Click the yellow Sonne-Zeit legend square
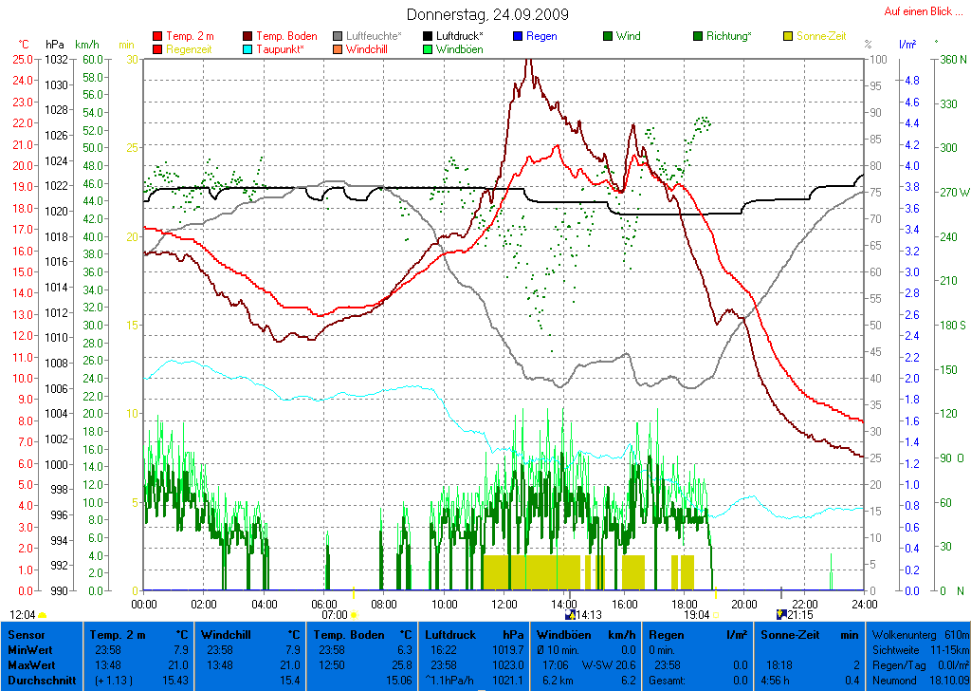The width and height of the screenshot is (971, 691). coord(788,36)
